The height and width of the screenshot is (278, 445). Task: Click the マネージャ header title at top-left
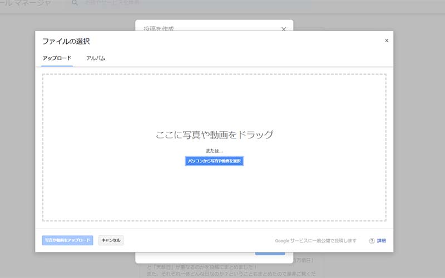point(33,3)
